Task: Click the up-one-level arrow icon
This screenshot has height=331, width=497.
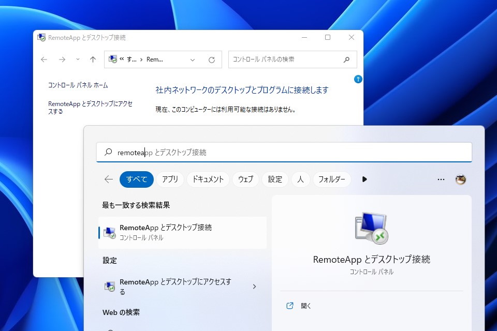Action: coord(92,59)
